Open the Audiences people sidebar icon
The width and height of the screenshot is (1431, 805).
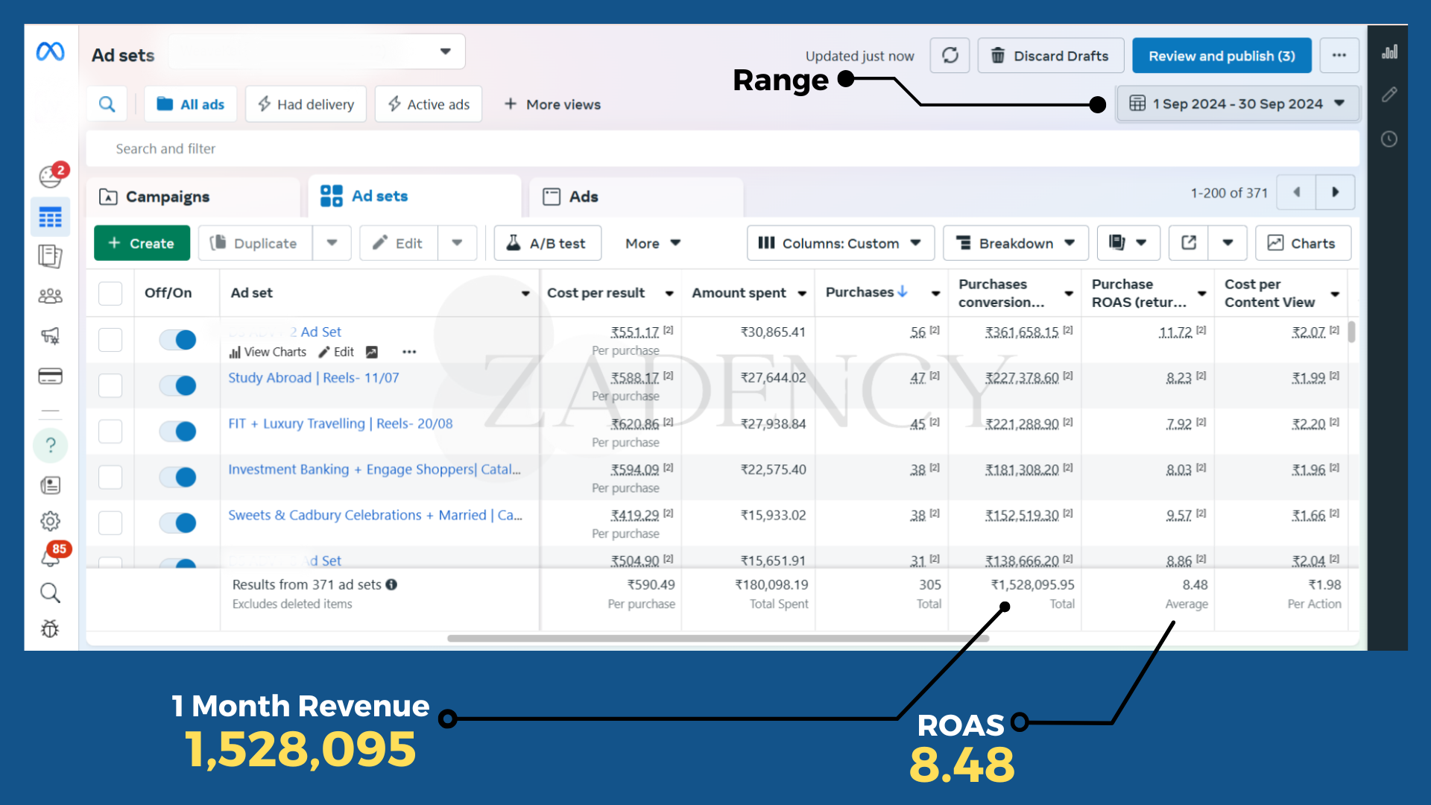click(50, 296)
